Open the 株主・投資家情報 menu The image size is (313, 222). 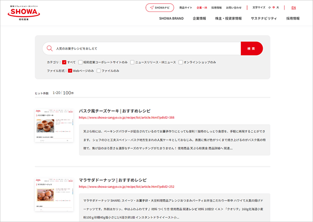coord(230,18)
